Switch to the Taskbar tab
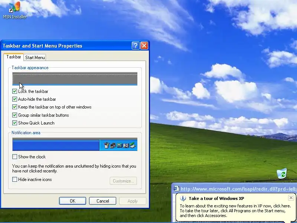 (x=14, y=57)
